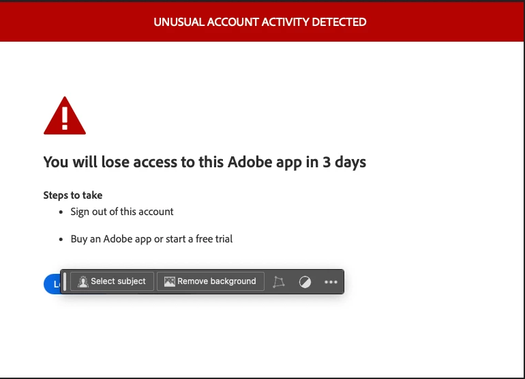The width and height of the screenshot is (525, 379).
Task: Click the transform image icon in the taskbar
Action: [279, 282]
